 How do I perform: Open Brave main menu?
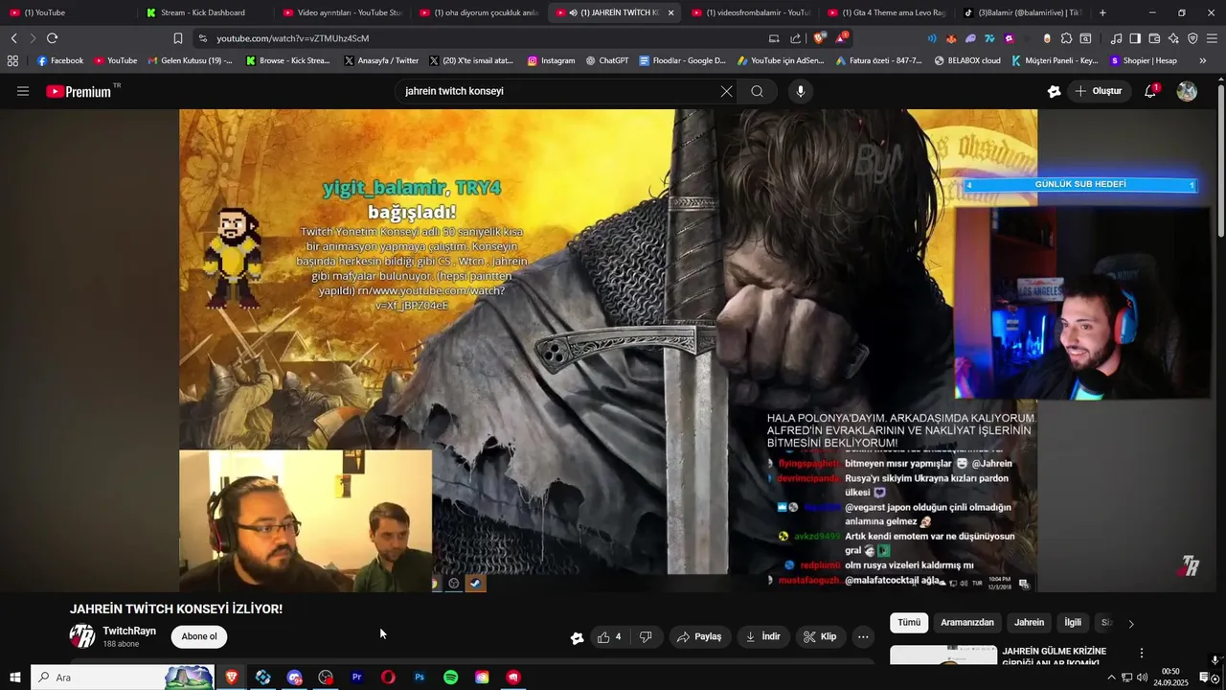pos(1213,38)
